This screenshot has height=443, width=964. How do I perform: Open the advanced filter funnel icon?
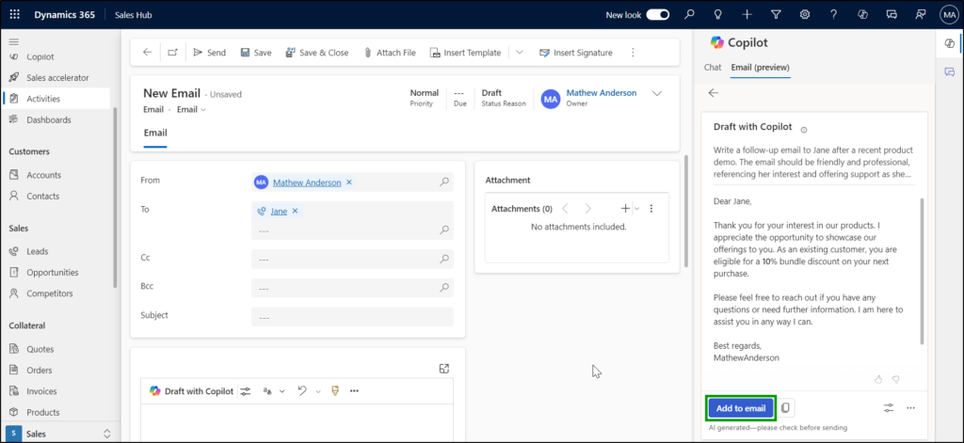(x=776, y=15)
